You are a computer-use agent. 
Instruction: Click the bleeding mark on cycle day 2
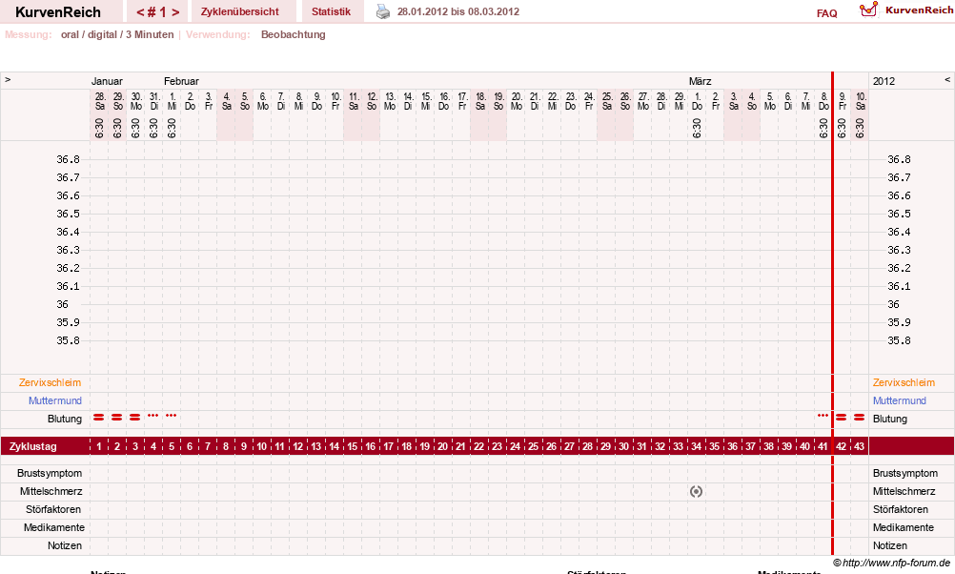pos(117,417)
